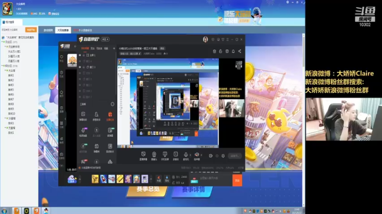Toggle the eye of the row between 全屏 1 and 窗口 3
Image resolution: width=382 pixels, height=214 pixels.
(80, 61)
